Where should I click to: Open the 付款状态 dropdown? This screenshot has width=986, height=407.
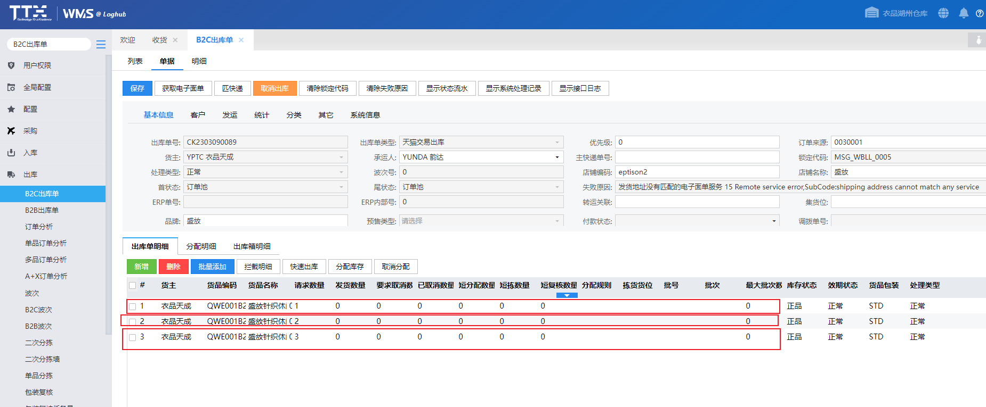pyautogui.click(x=774, y=221)
